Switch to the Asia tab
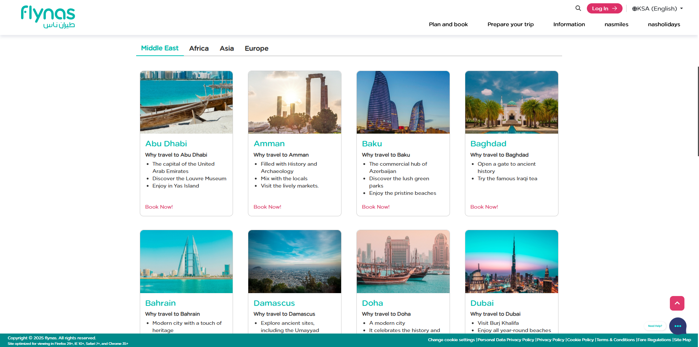This screenshot has width=699, height=347. [226, 48]
